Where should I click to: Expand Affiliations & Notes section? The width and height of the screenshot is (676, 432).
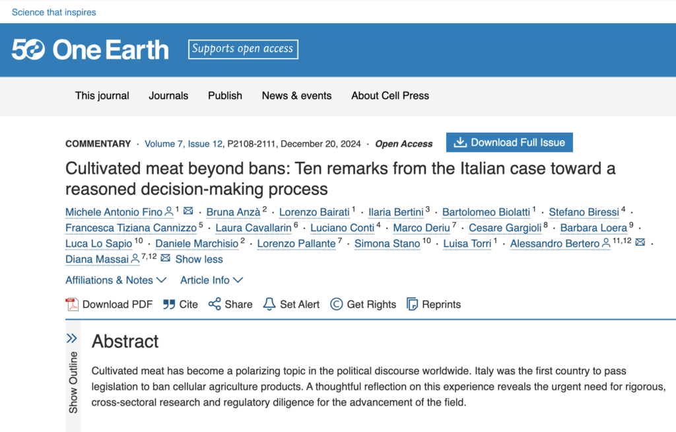pos(116,280)
